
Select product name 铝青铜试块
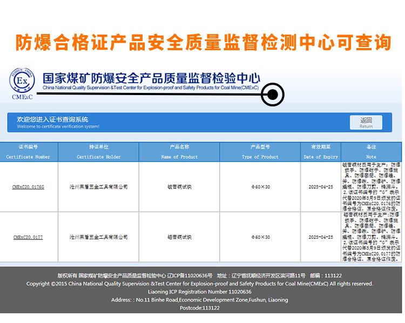179,237
